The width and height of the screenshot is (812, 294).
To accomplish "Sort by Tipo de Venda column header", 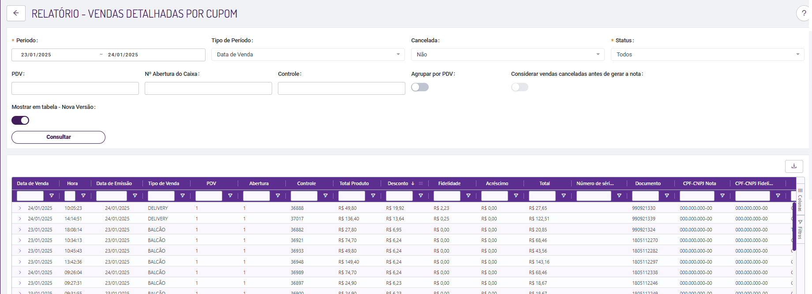I will [x=164, y=183].
